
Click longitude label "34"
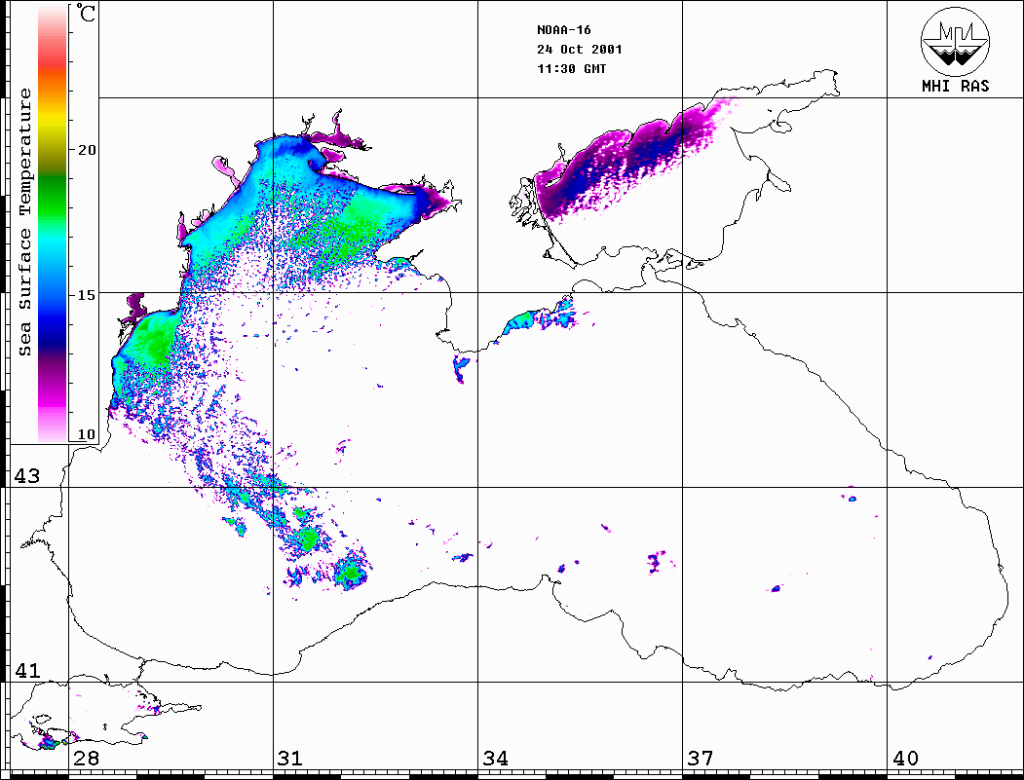click(495, 758)
